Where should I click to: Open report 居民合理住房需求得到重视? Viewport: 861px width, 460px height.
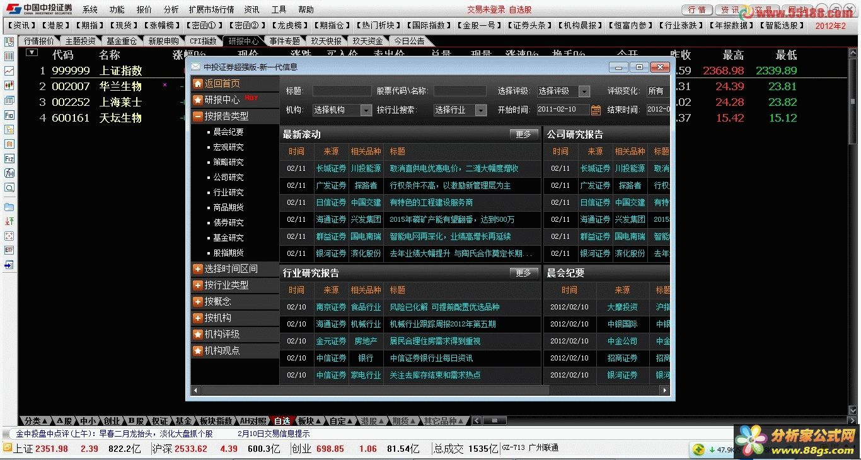pos(435,341)
